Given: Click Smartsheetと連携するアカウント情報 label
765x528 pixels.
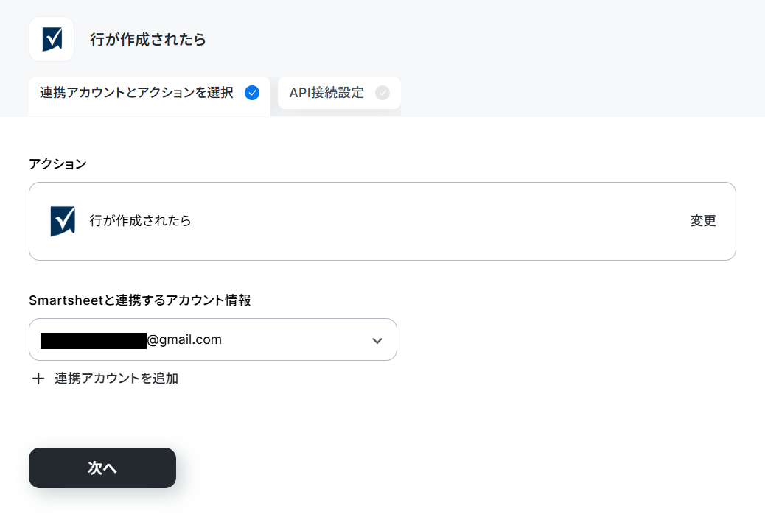Looking at the screenshot, I should click(139, 300).
